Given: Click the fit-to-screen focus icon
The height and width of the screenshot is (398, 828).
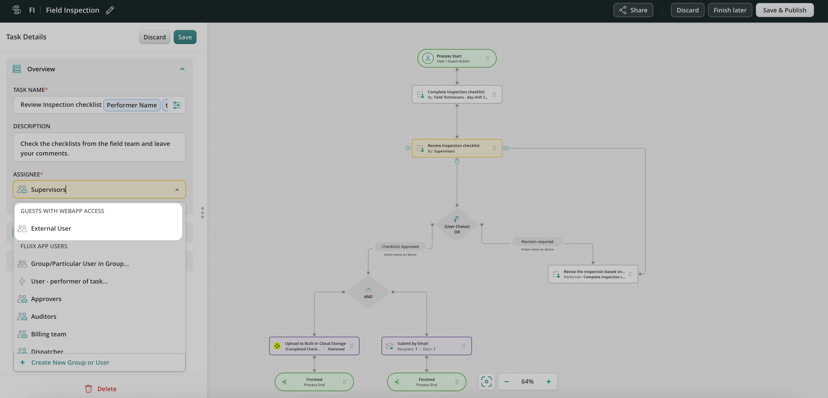Looking at the screenshot, I should click(x=486, y=381).
